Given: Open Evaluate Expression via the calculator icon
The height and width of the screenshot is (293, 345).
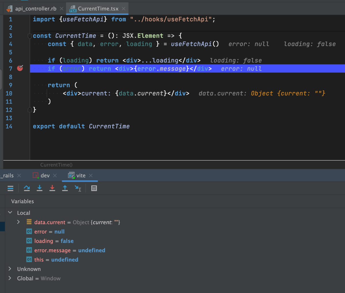Looking at the screenshot, I should 94,188.
